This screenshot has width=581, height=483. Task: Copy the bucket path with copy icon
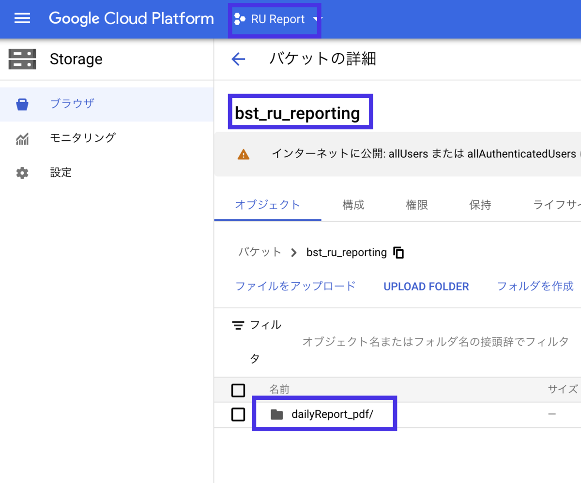point(398,253)
